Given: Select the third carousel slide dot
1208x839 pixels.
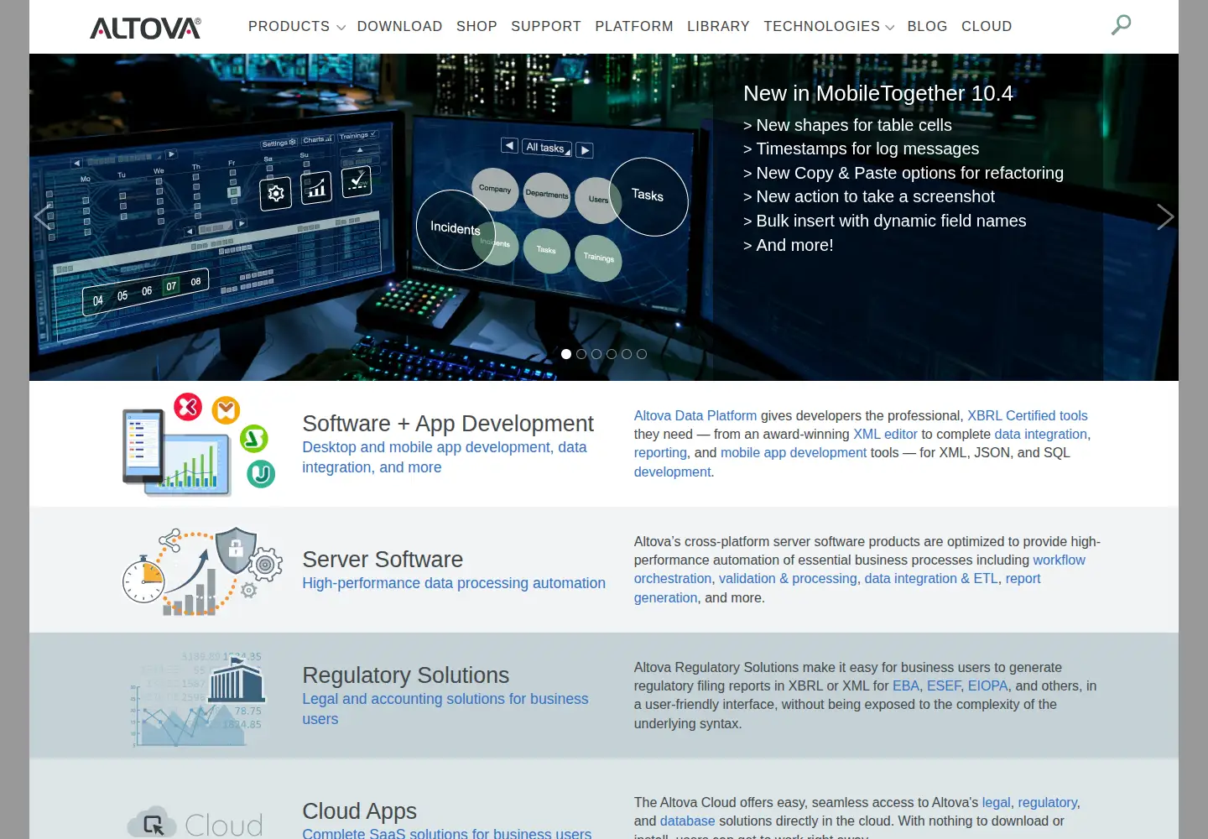Looking at the screenshot, I should point(596,354).
